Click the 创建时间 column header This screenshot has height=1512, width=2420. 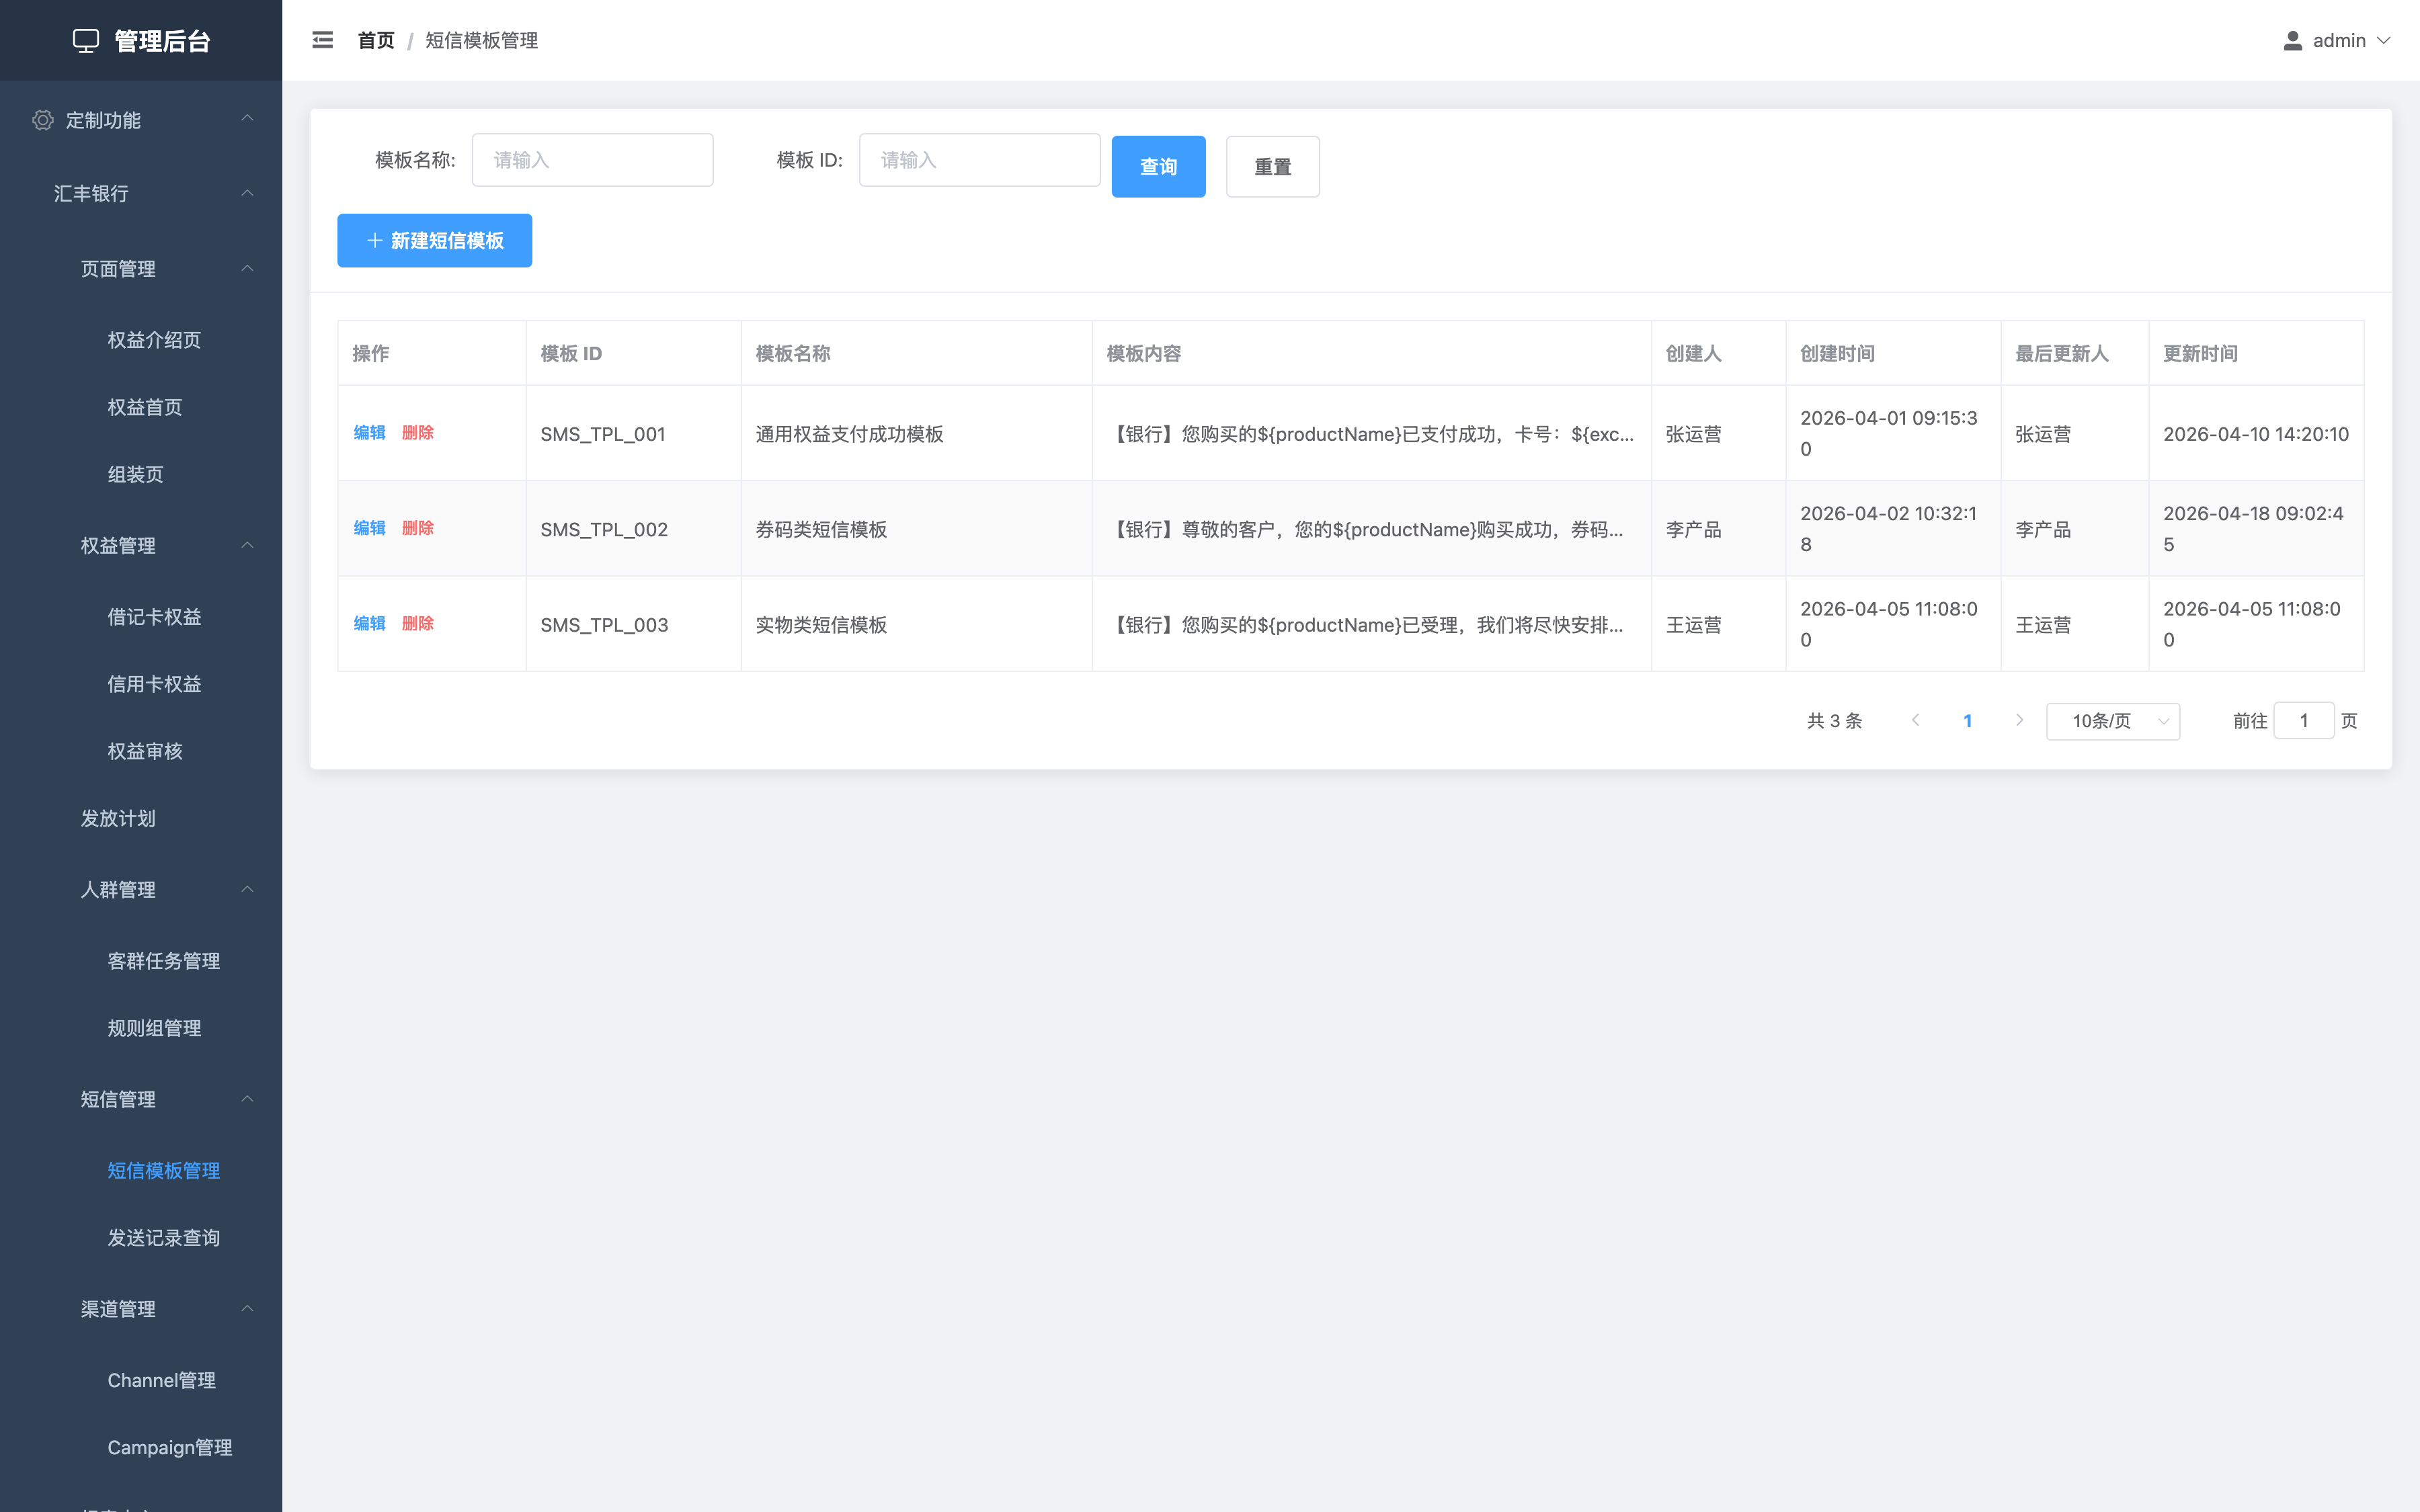1893,353
